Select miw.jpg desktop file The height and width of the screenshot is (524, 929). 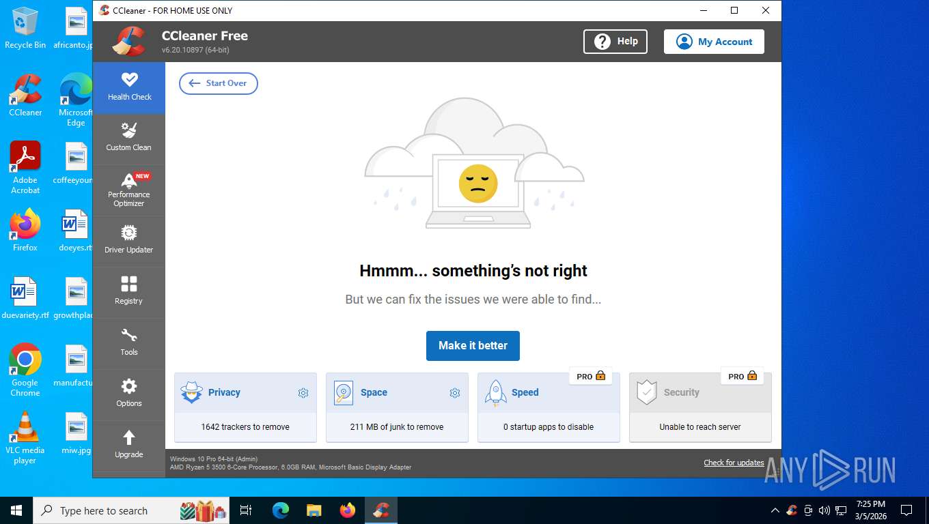pyautogui.click(x=76, y=434)
